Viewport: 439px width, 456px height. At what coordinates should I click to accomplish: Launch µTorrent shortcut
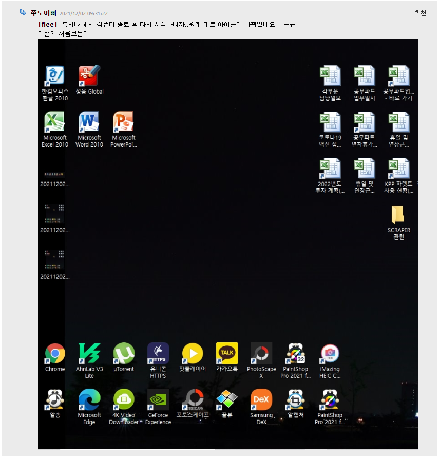(x=124, y=357)
